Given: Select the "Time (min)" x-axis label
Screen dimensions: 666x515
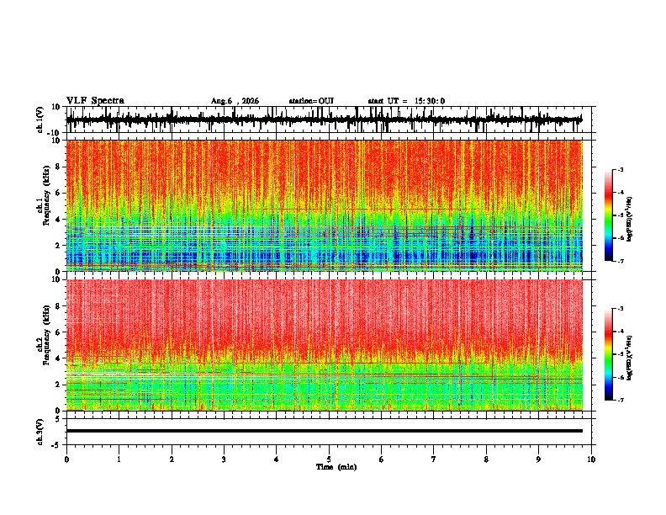Looking at the screenshot, I should (336, 467).
